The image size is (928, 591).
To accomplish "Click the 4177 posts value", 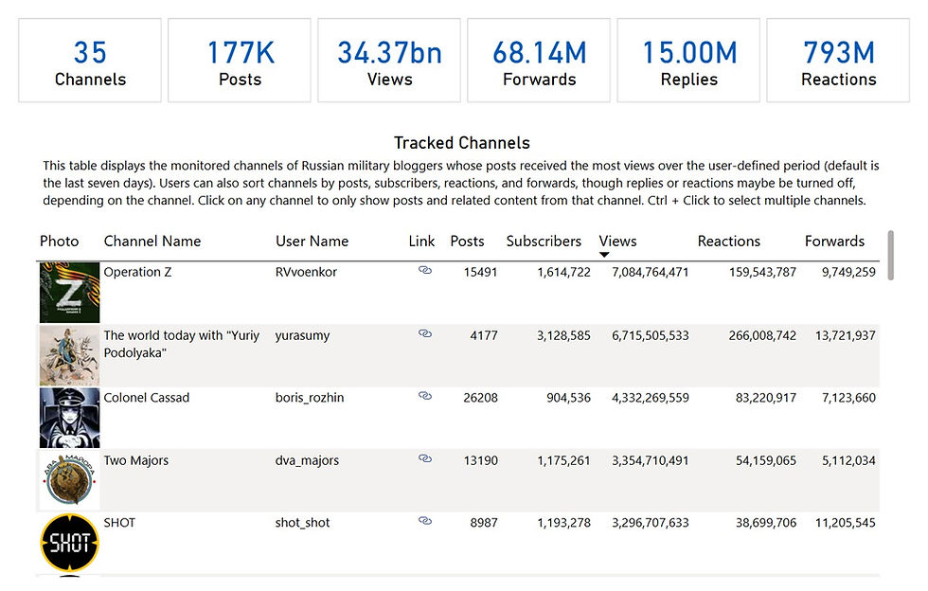I will point(484,336).
